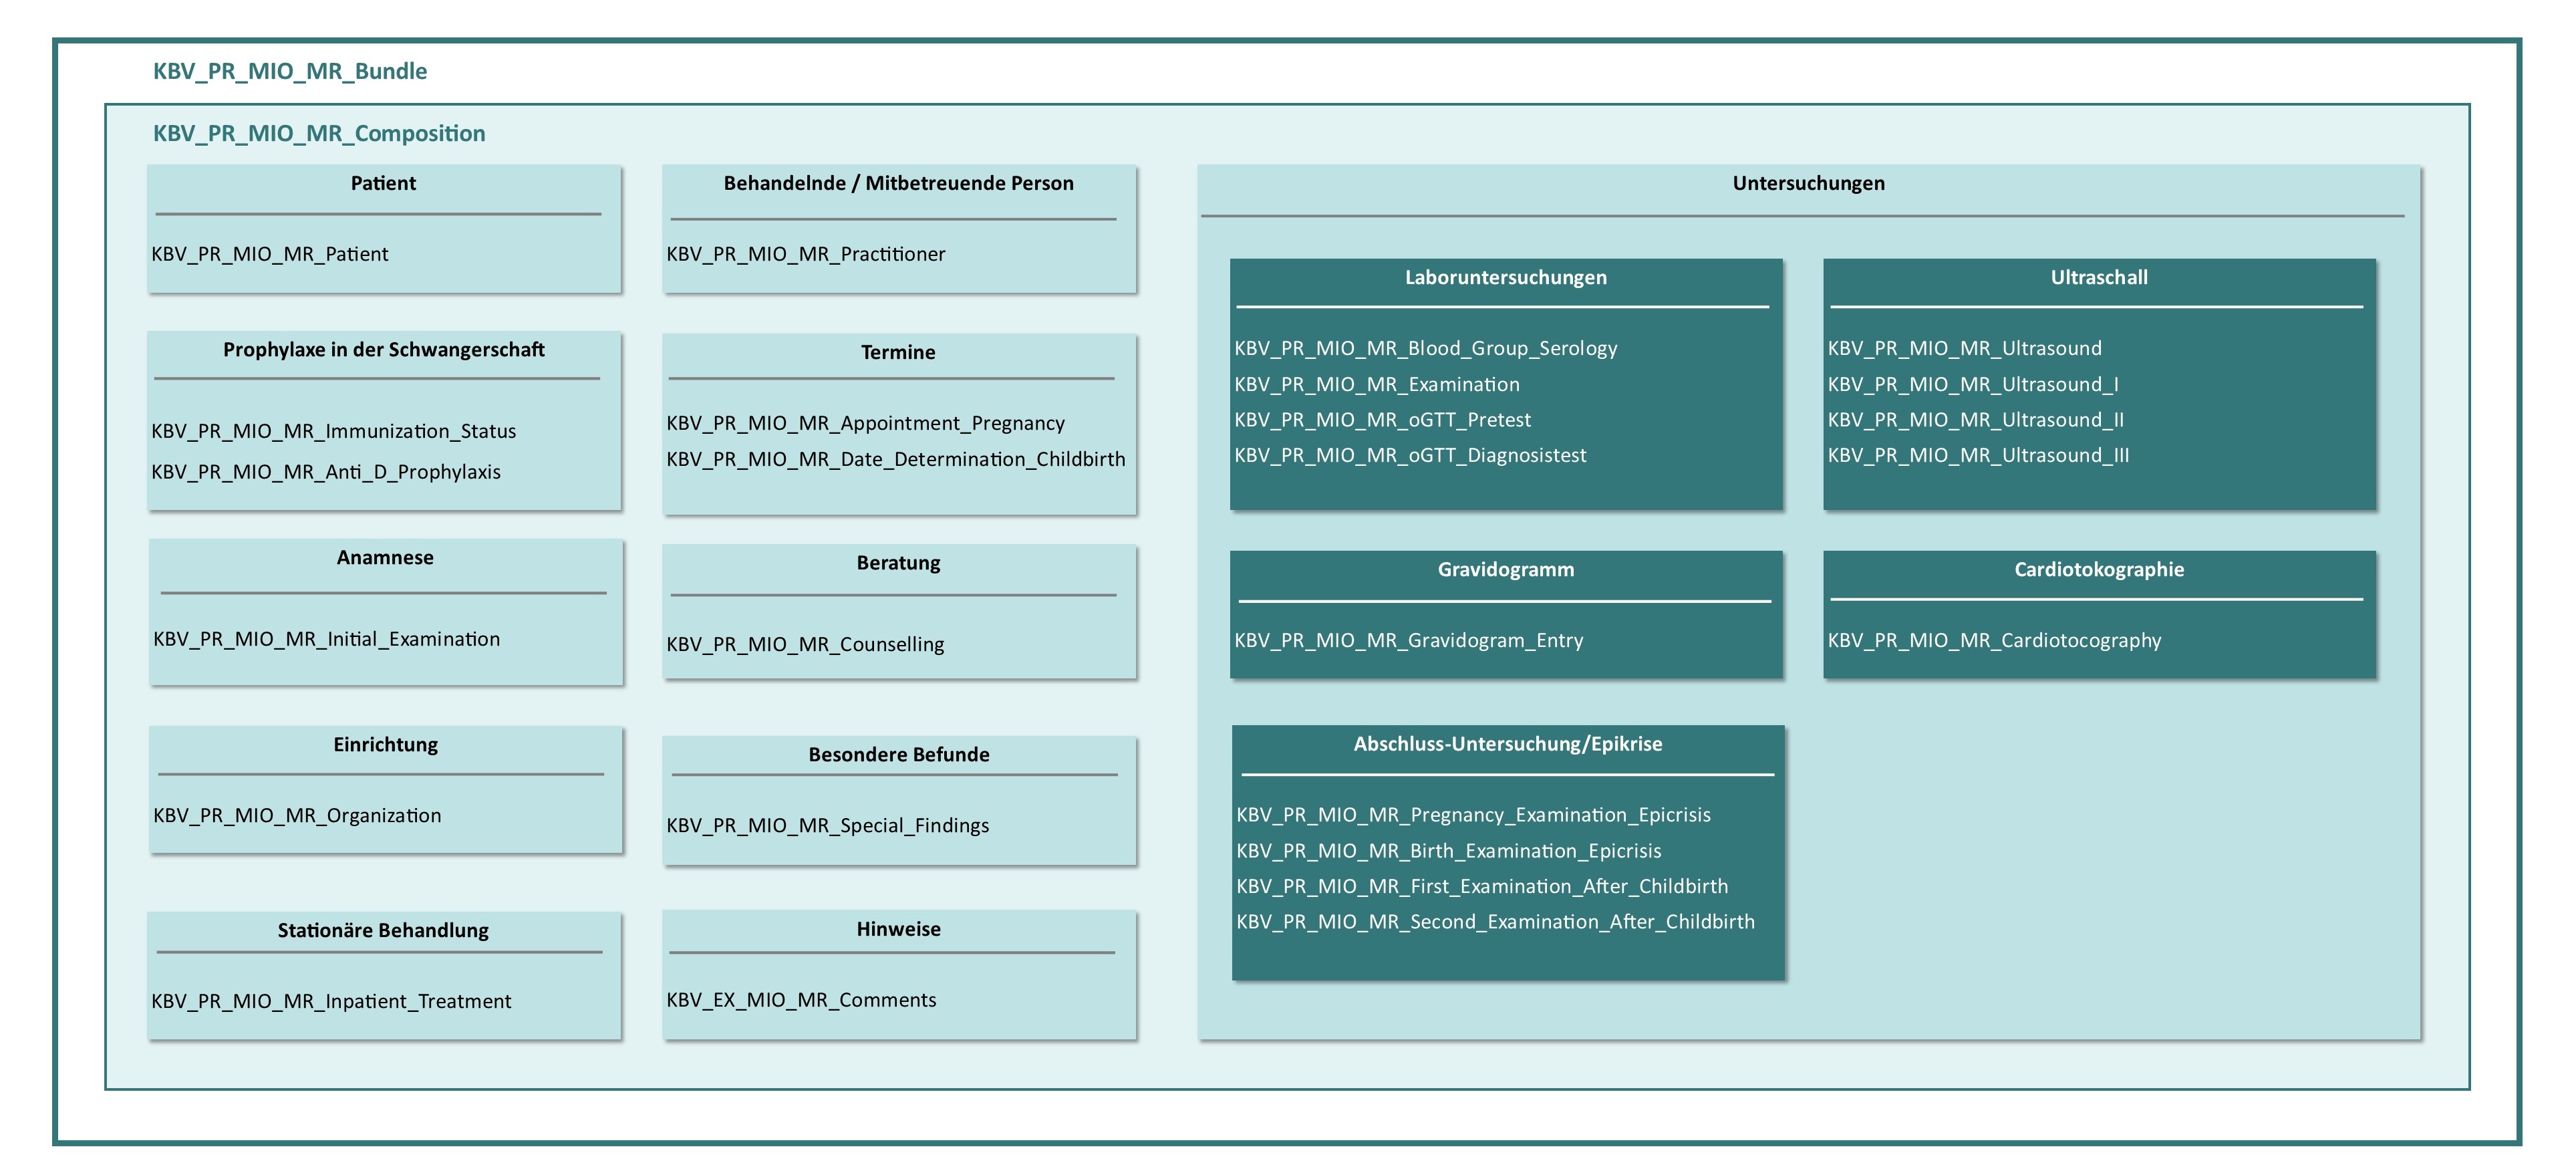The image size is (2576, 1173).
Task: Open KBV_PR_MIO_MR_Ultrasound_III entry
Action: click(1978, 455)
